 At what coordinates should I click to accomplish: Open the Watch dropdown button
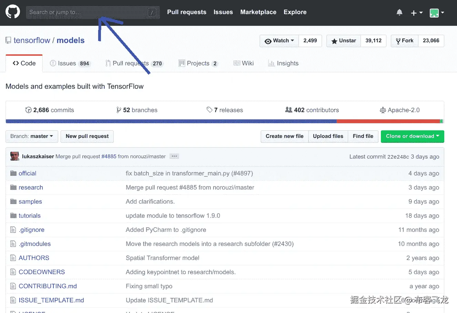tap(279, 41)
